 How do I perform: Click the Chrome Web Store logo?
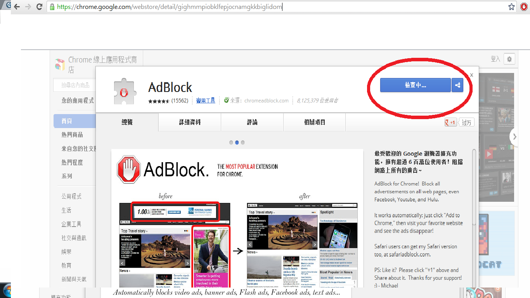(60, 64)
